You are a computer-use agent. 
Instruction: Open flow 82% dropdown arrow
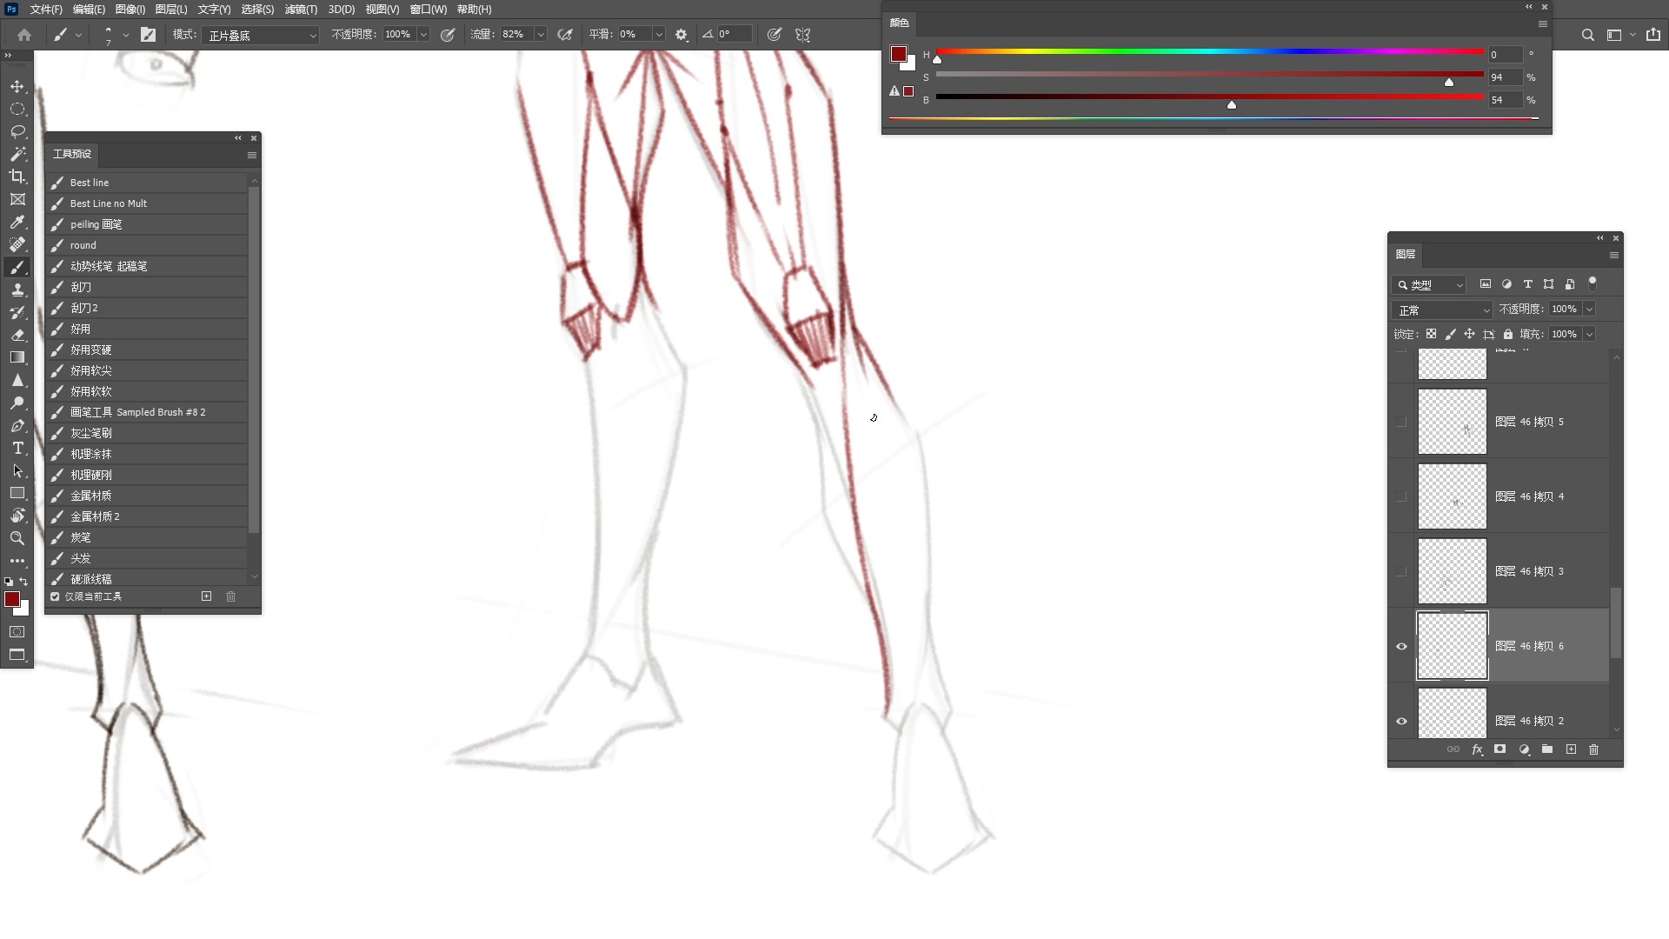coord(541,35)
